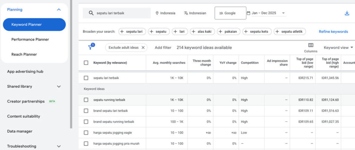
Task: Click the filter funnel icon
Action: pos(90,48)
